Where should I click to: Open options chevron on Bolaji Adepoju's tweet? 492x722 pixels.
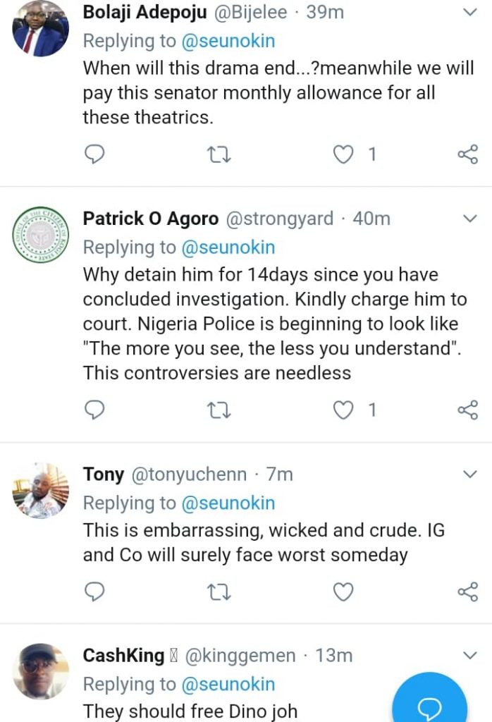(x=469, y=12)
